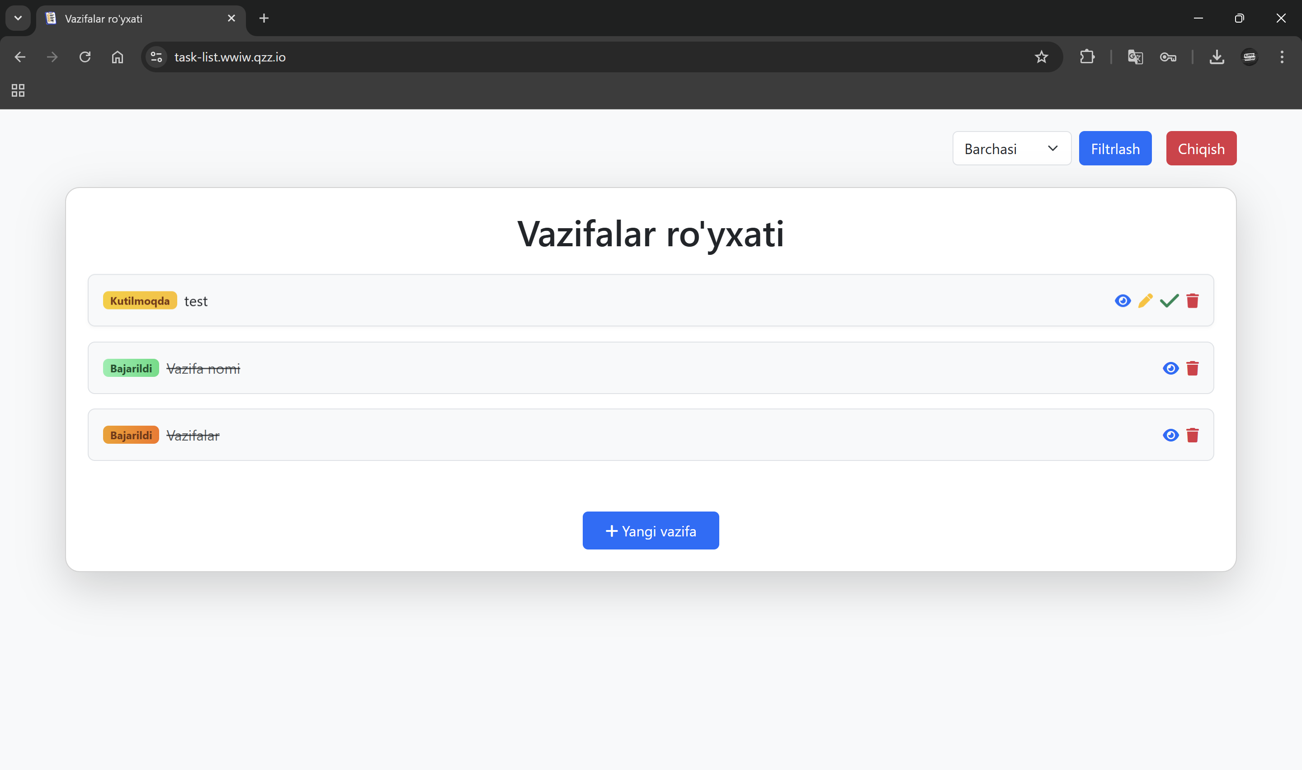The width and height of the screenshot is (1302, 770).
Task: Remove the Vazifalar task via trash icon
Action: point(1193,435)
